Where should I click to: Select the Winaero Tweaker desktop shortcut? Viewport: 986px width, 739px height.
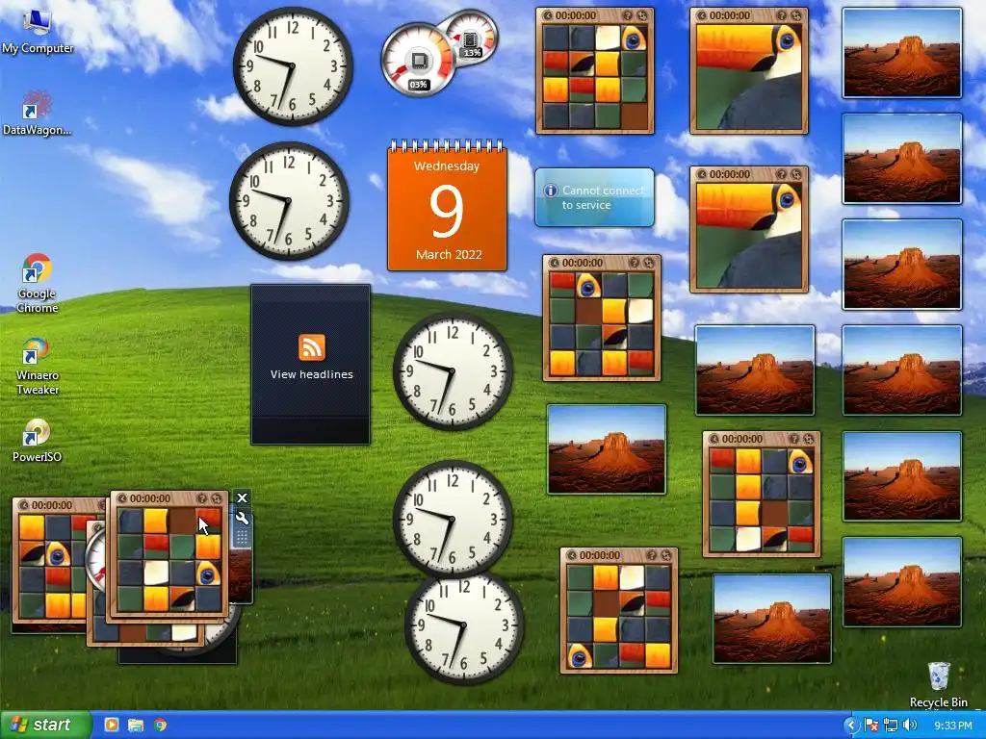pyautogui.click(x=38, y=367)
